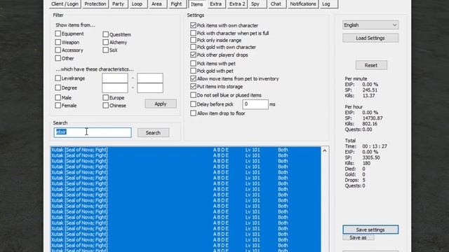This screenshot has height=252, width=449.
Task: Check the Accessory filter
Action: (x=58, y=50)
